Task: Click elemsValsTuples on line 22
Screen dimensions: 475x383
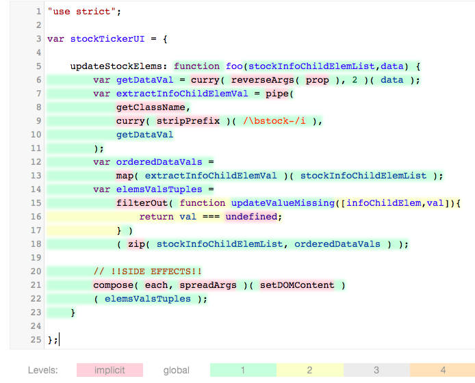Action: click(148, 299)
